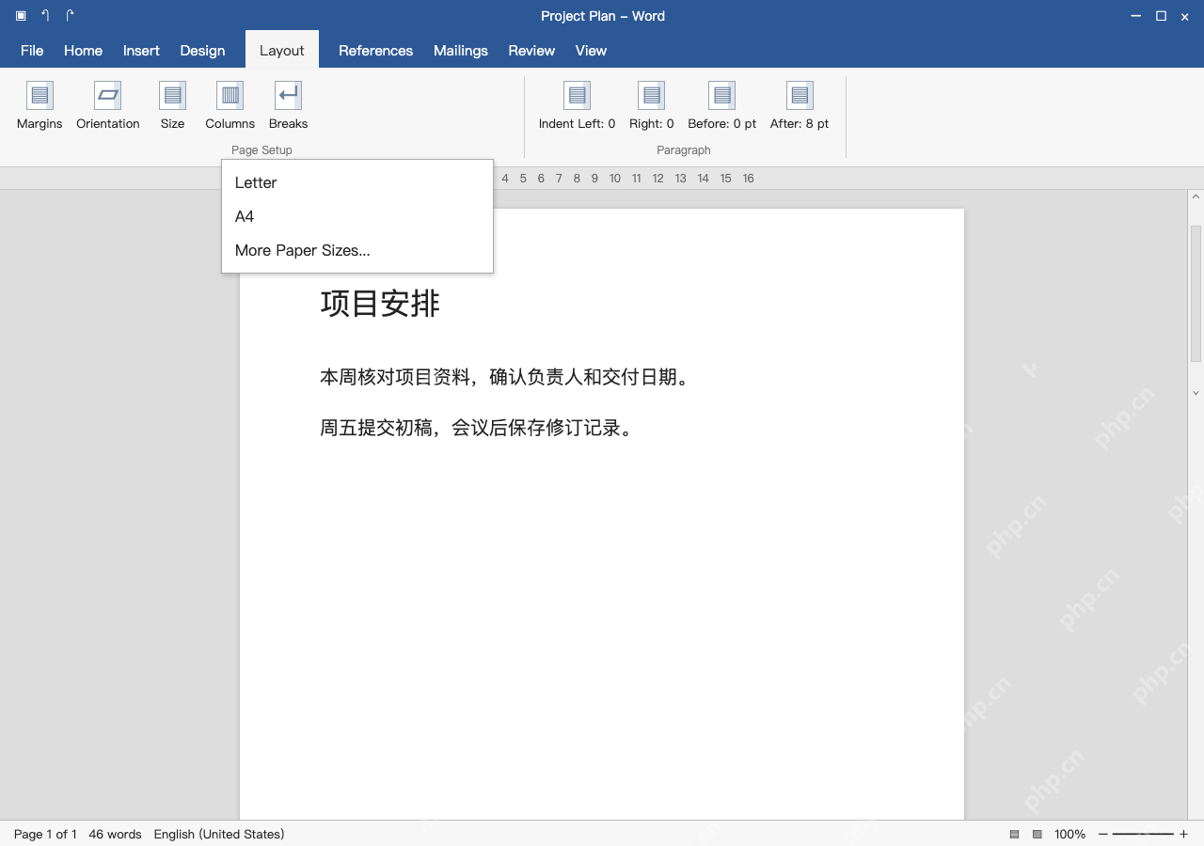Zoom out with the minus button

pyautogui.click(x=1103, y=834)
